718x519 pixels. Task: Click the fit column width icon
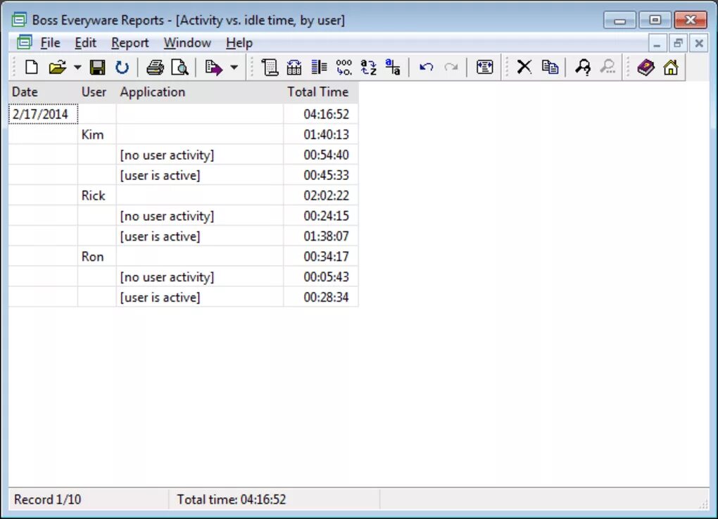(484, 68)
